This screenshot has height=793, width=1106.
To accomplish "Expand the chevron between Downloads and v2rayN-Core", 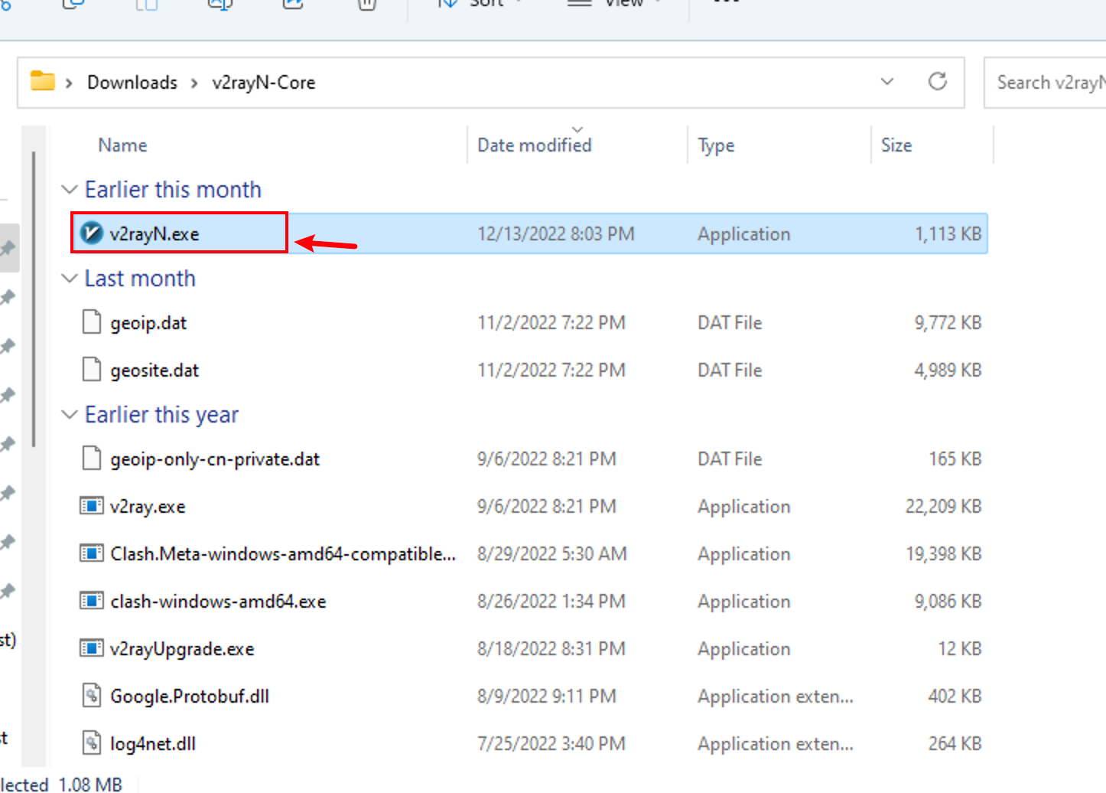I will point(195,83).
